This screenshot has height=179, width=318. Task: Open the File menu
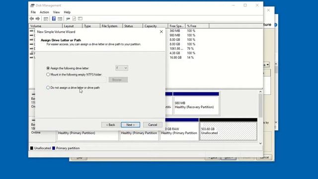tap(33, 12)
